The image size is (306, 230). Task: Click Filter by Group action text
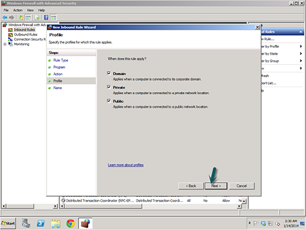click(271, 61)
